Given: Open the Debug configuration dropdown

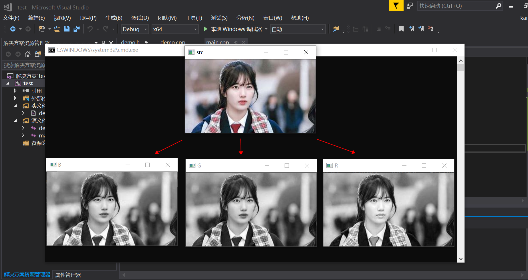Looking at the screenshot, I should pos(134,29).
